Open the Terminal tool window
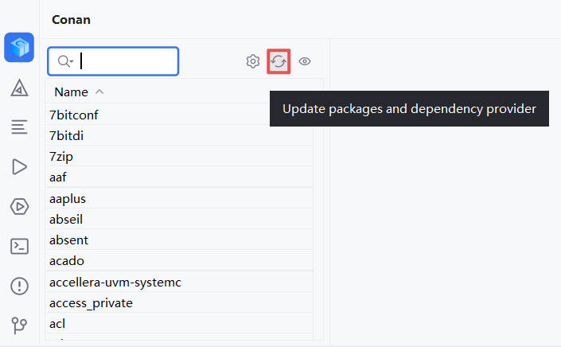 (19, 246)
